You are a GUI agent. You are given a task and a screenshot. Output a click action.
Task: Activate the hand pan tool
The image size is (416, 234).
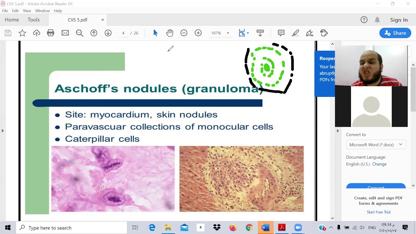(170, 33)
